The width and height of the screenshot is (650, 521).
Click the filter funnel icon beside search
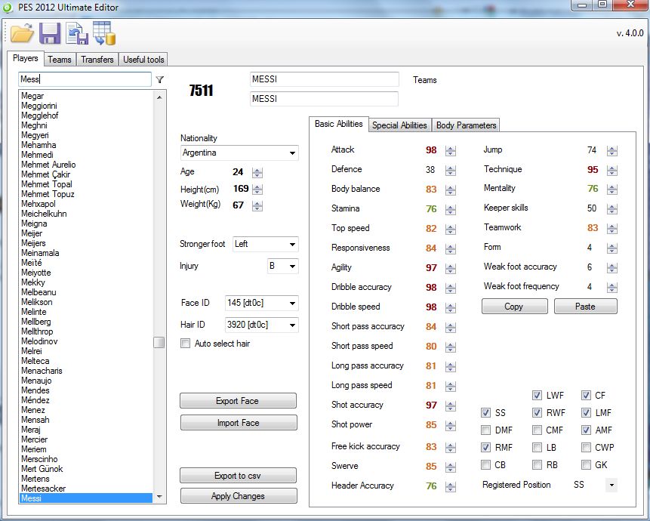tap(160, 79)
